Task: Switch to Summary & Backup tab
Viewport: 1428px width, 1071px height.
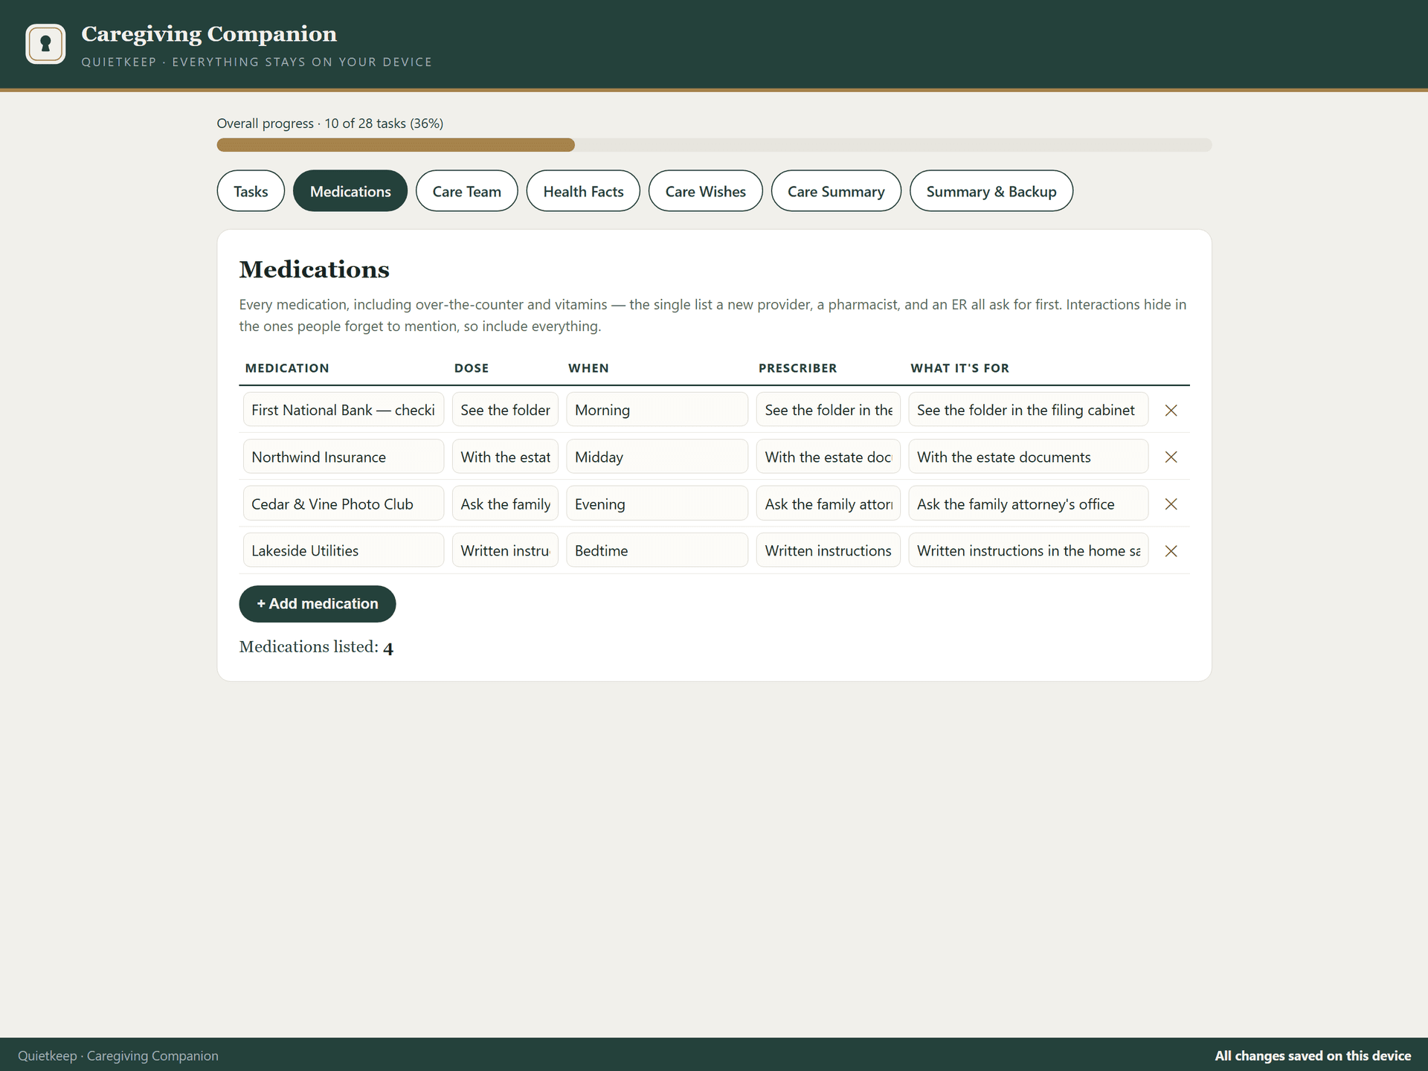Action: (x=991, y=191)
